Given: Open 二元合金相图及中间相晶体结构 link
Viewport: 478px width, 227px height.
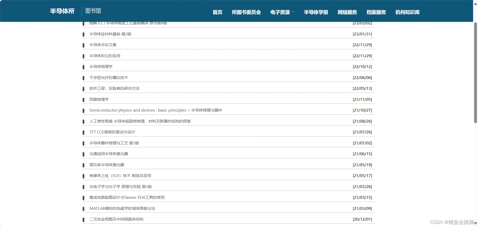Looking at the screenshot, I should click(116, 219).
